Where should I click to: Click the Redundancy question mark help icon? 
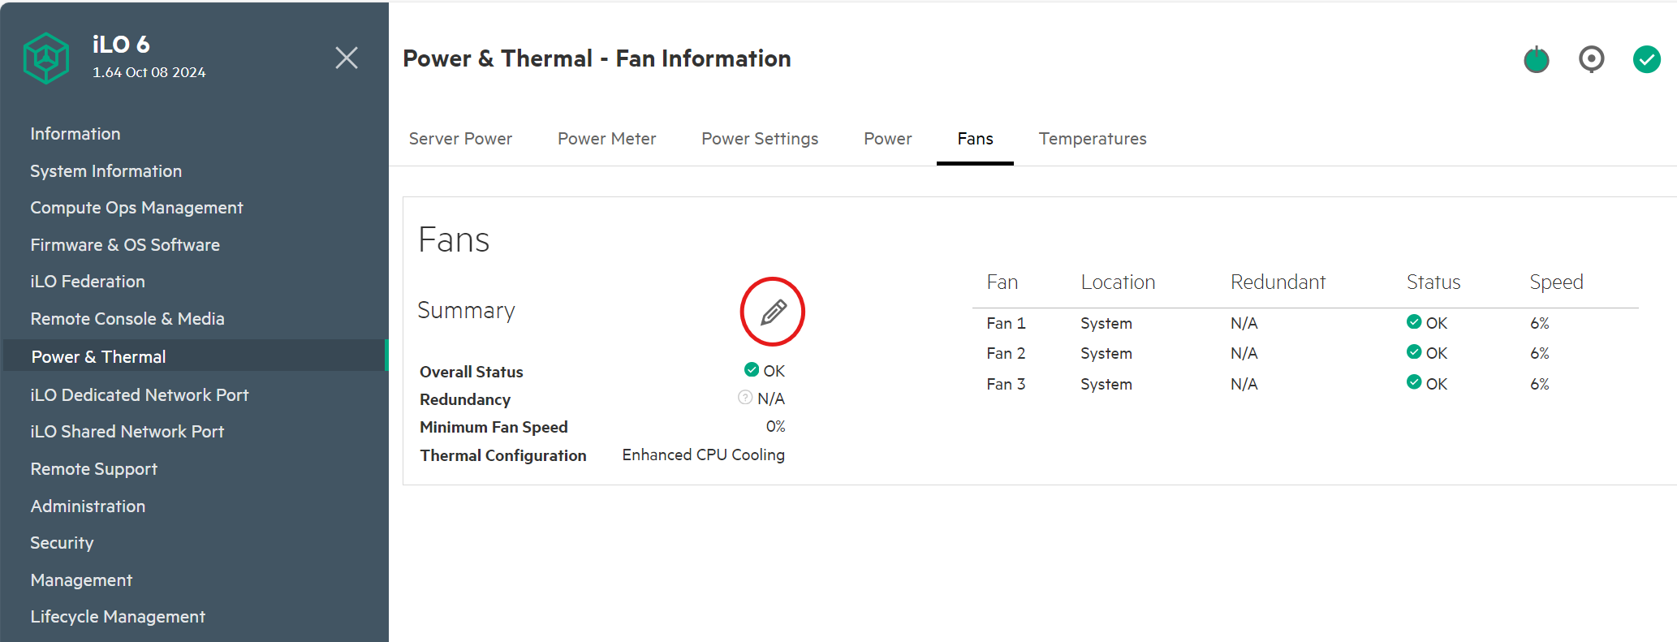point(745,397)
